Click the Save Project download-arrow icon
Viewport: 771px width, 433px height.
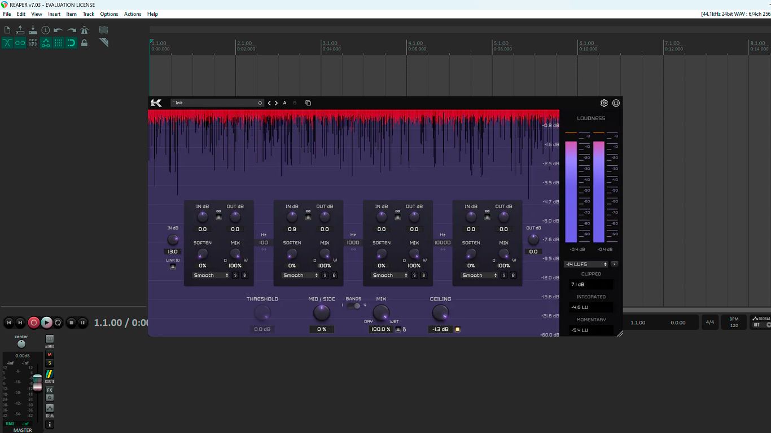[33, 30]
